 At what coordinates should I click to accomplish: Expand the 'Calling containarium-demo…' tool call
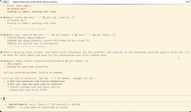33,73
